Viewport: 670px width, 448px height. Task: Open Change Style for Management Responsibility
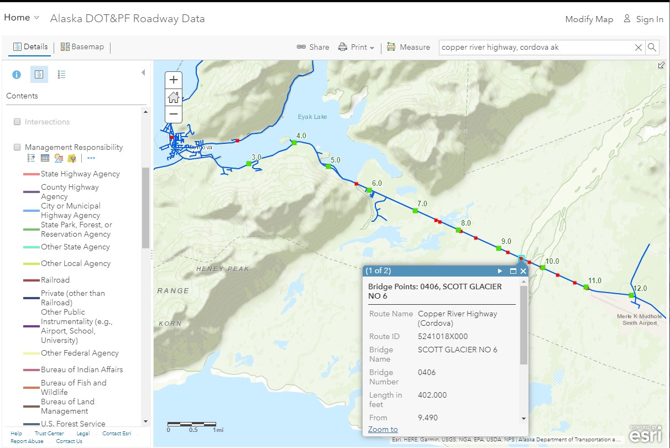(x=58, y=159)
